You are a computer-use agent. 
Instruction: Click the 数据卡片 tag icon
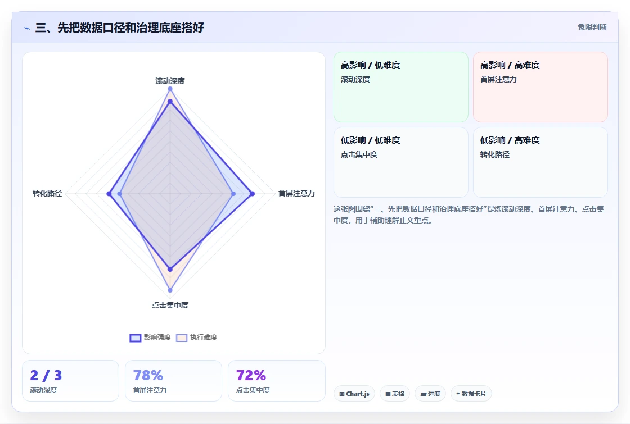458,394
